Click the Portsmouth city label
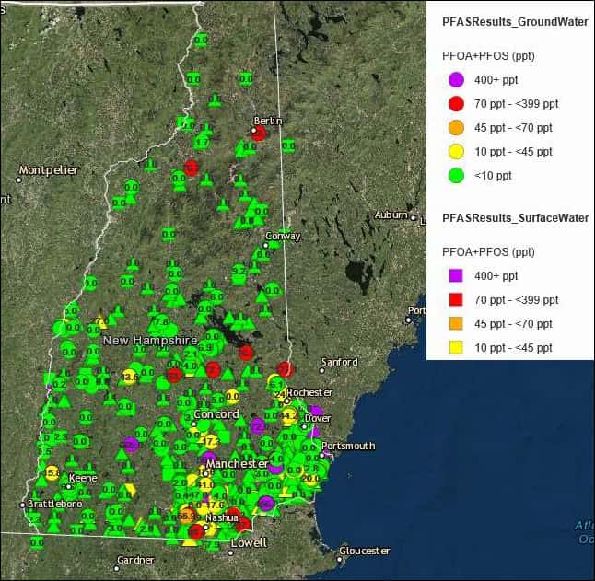The width and height of the screenshot is (595, 581). pos(348,446)
